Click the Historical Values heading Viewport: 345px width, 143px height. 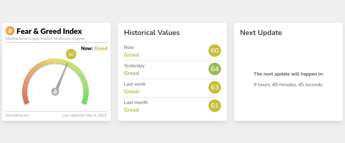[x=152, y=33]
